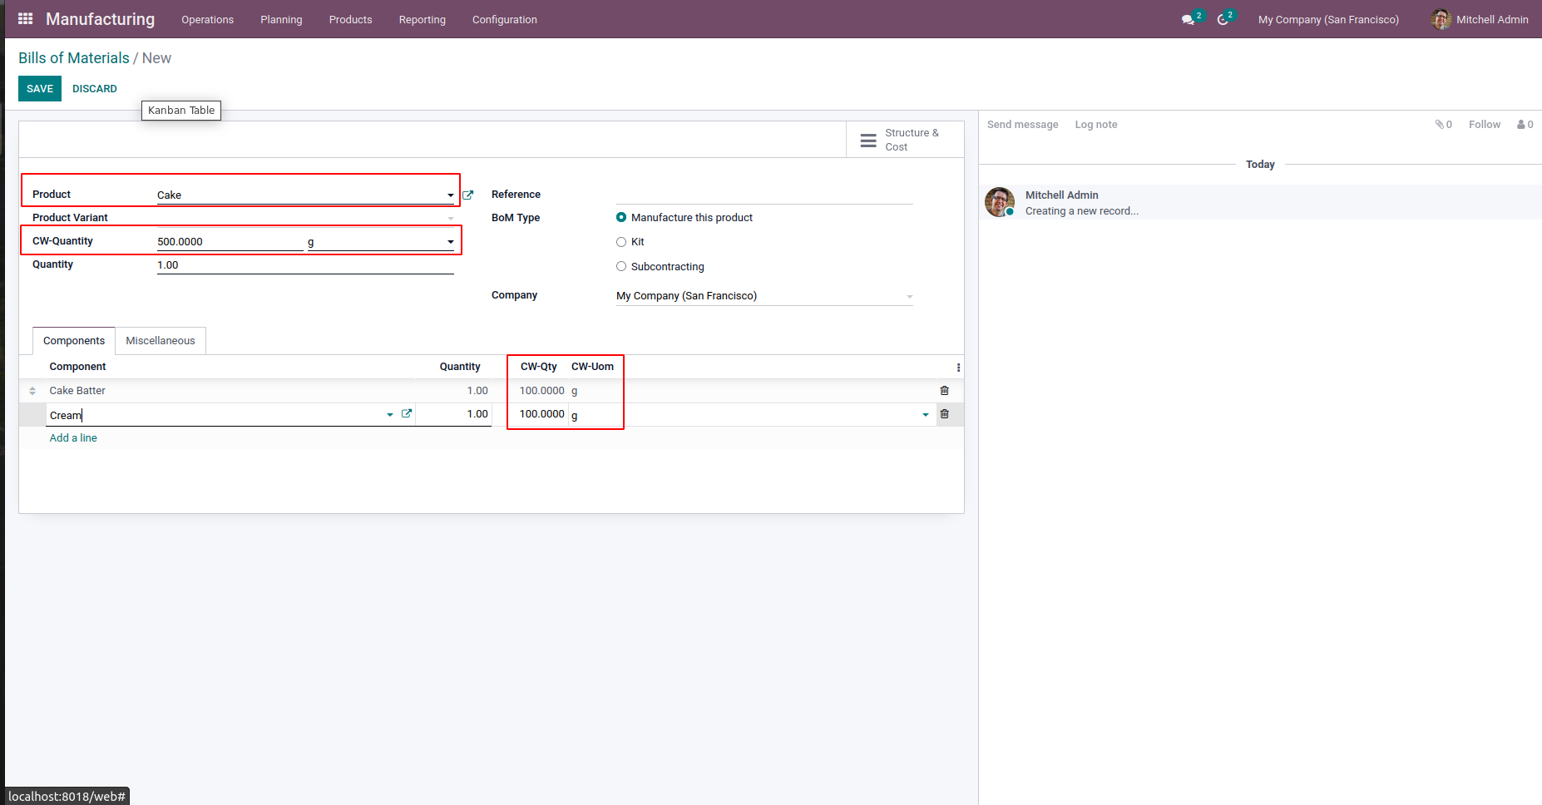
Task: Switch to the Components tab
Action: pyautogui.click(x=74, y=341)
